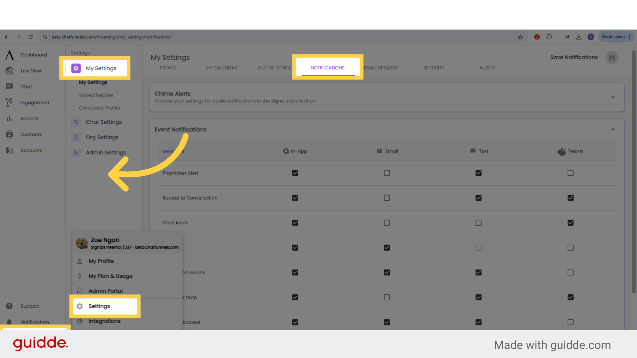The width and height of the screenshot is (637, 358).
Task: Open Reports bar chart icon
Action: click(9, 118)
